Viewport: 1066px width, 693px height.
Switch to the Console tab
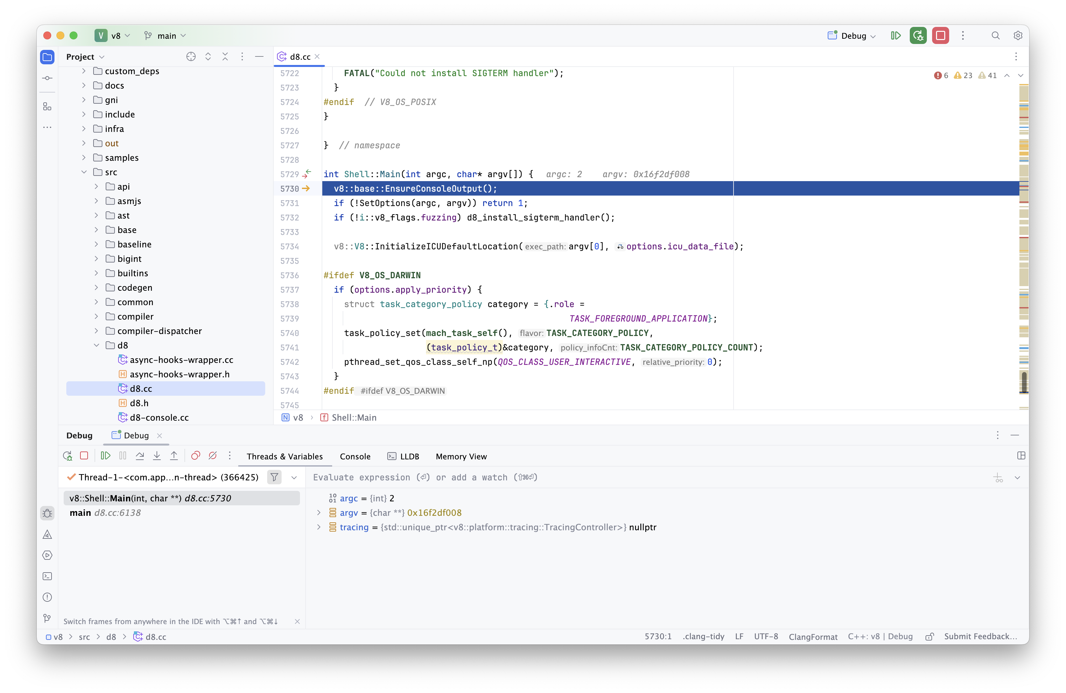pos(355,456)
